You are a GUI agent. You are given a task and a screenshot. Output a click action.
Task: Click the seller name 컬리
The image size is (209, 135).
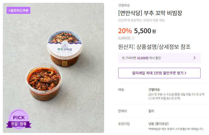(x=151, y=111)
